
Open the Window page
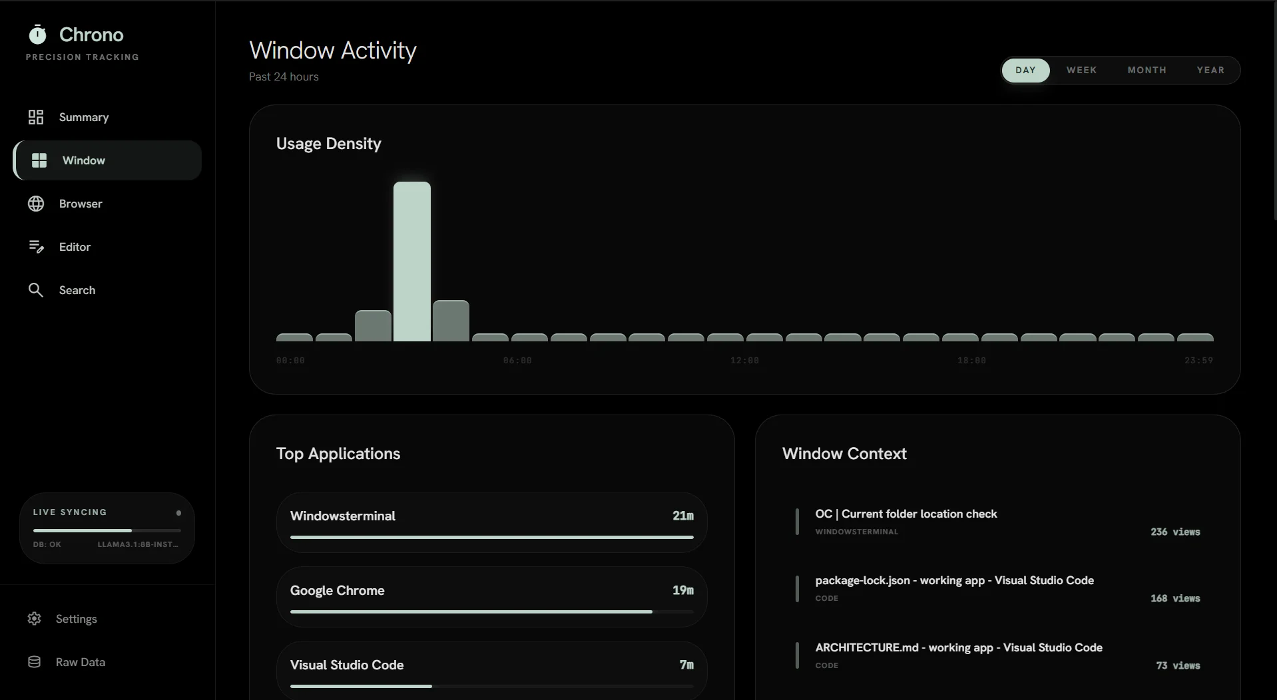107,160
